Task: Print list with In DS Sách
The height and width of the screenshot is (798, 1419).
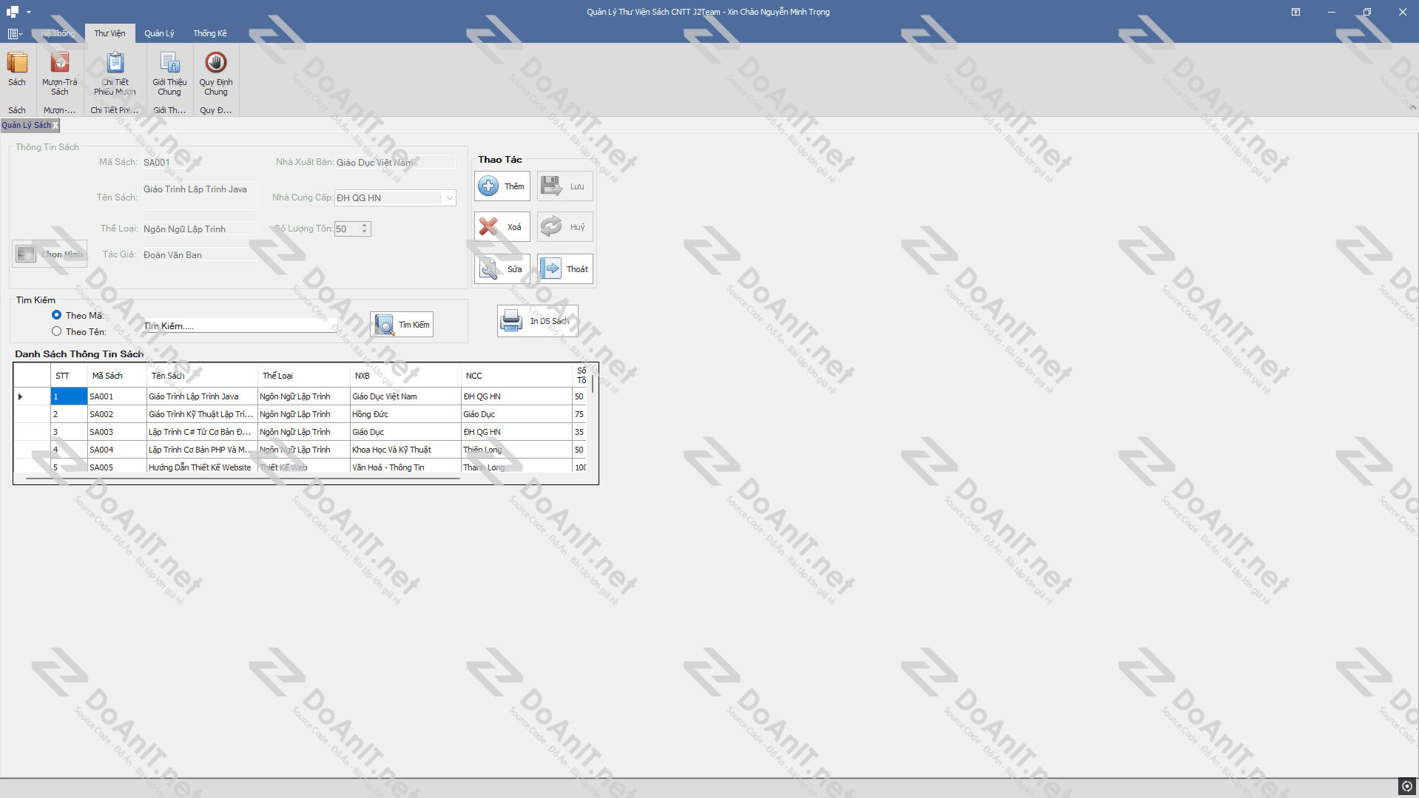Action: (x=537, y=321)
